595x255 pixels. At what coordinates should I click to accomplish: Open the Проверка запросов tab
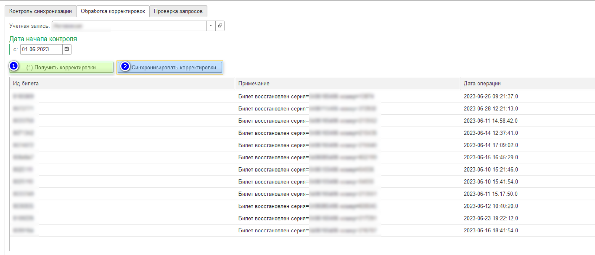[178, 11]
